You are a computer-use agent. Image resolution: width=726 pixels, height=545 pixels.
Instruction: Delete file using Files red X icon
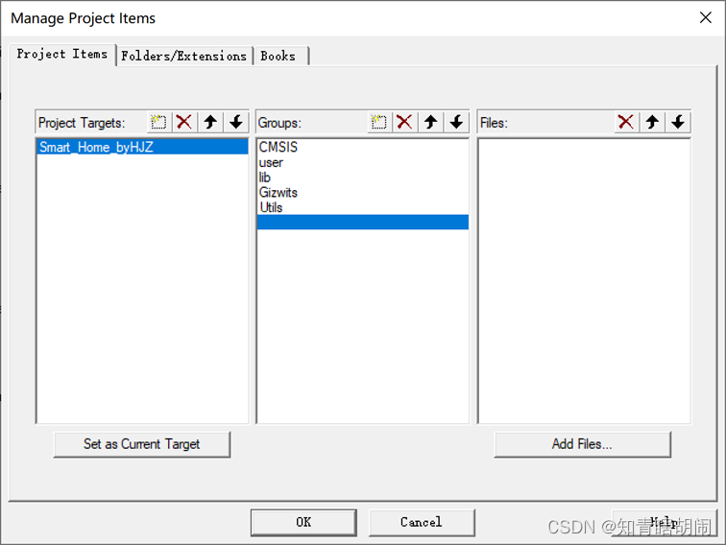626,122
